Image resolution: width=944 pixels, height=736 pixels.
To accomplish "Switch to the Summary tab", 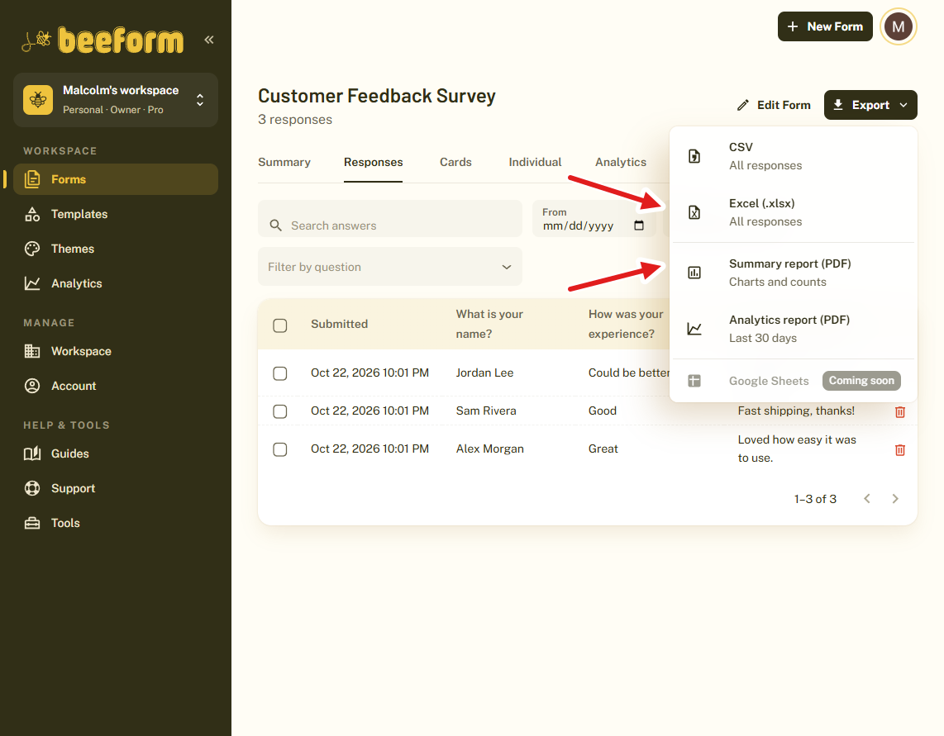I will pyautogui.click(x=284, y=163).
